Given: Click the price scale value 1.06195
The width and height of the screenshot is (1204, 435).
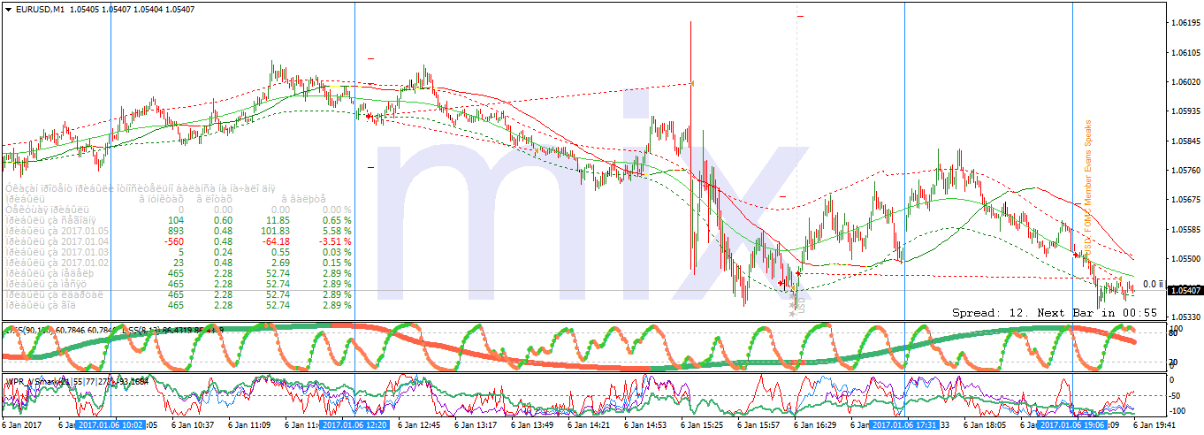Looking at the screenshot, I should coord(1185,22).
